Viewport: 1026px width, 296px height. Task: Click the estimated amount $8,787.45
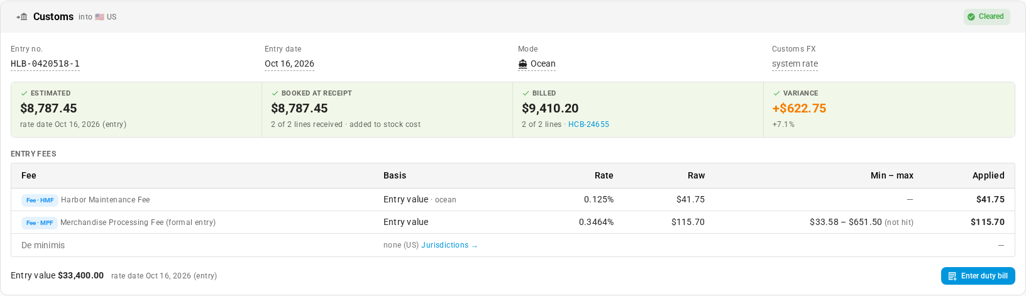[48, 108]
